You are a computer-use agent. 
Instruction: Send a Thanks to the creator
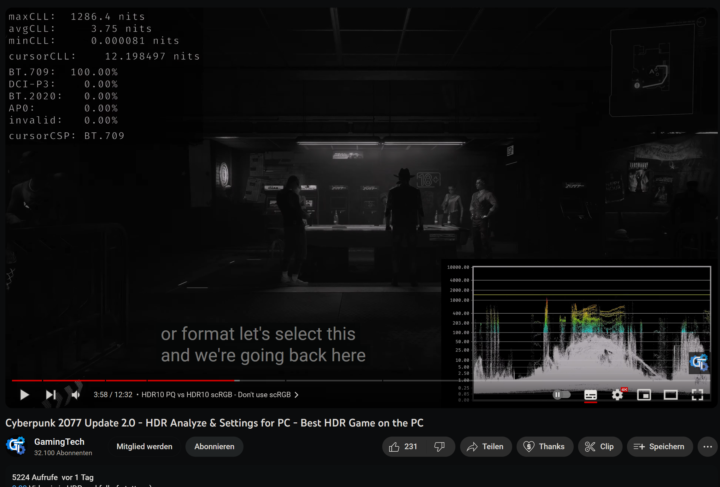[x=545, y=446]
